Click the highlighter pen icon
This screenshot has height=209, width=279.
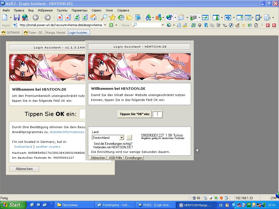[185, 25]
